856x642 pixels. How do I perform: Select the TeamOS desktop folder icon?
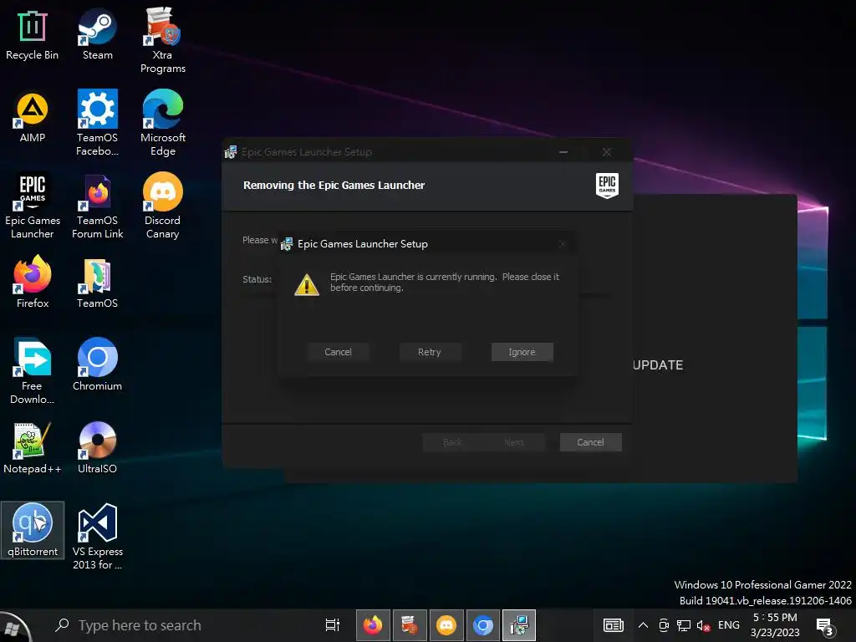[97, 283]
